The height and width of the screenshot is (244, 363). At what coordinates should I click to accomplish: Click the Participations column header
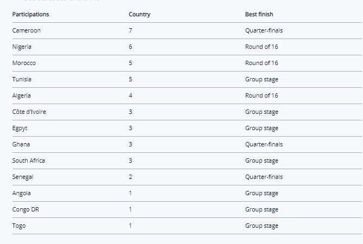(30, 14)
